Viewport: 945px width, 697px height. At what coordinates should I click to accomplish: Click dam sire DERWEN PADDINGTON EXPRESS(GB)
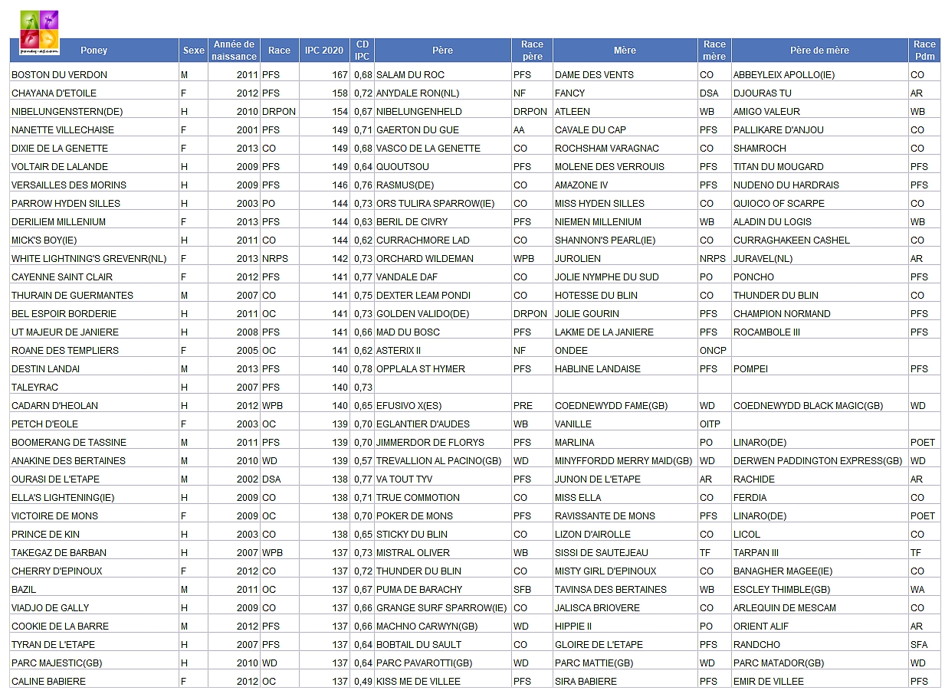(818, 461)
